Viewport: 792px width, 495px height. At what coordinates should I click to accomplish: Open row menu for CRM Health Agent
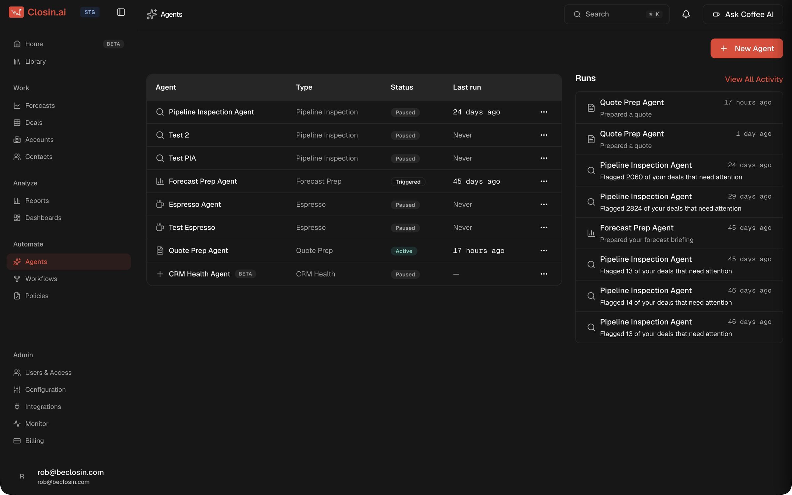pos(544,274)
